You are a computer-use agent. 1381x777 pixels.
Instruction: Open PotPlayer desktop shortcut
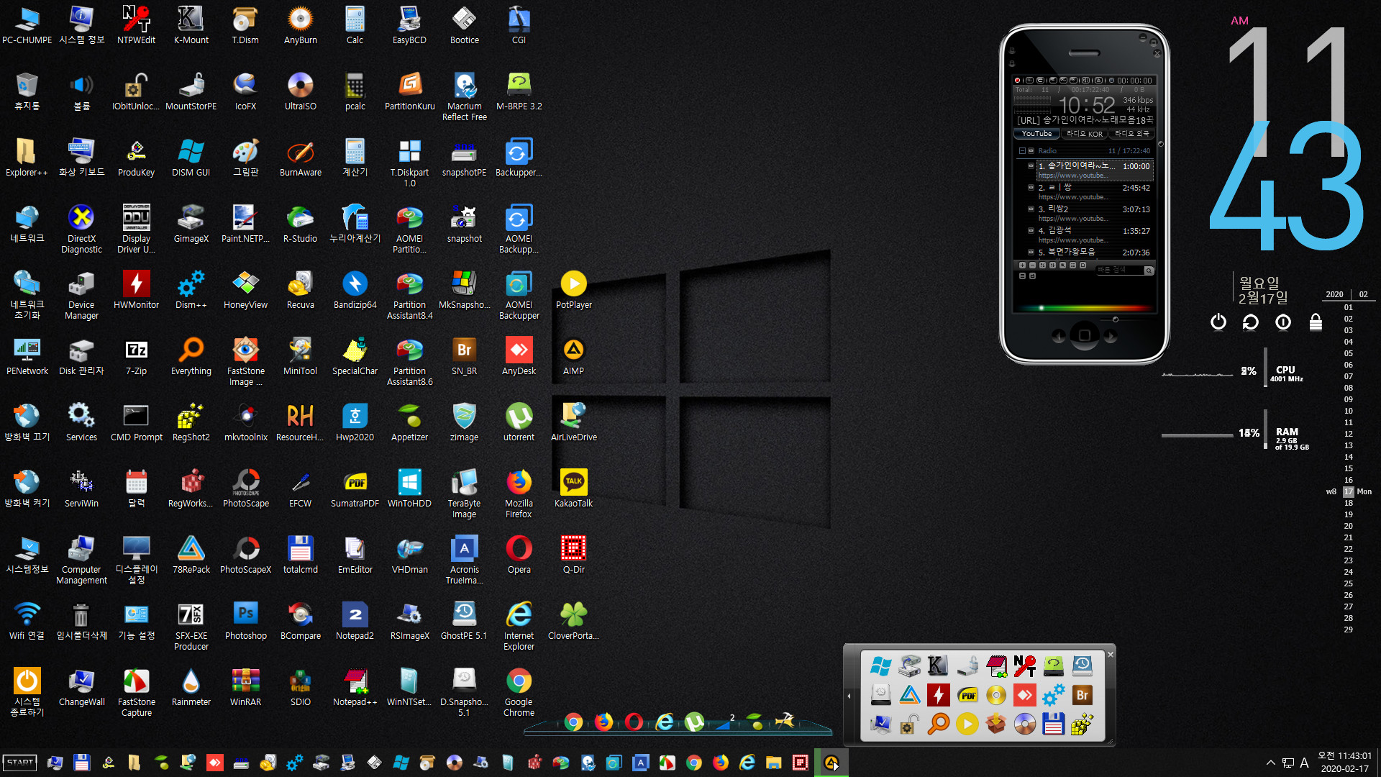coord(573,291)
